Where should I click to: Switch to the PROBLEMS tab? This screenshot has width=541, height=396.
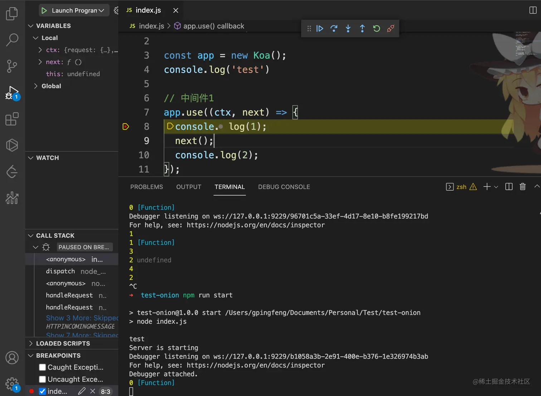click(x=146, y=187)
